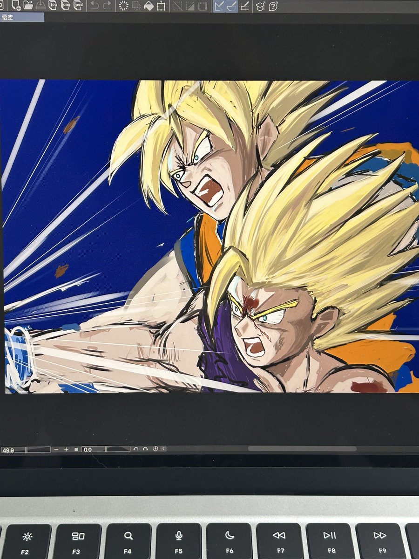This screenshot has width=419, height=559.
Task: Zoom out with the minus button
Action: (x=56, y=450)
